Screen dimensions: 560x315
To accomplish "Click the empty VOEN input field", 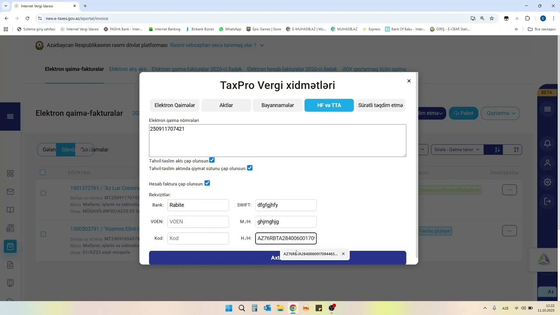I will [198, 221].
